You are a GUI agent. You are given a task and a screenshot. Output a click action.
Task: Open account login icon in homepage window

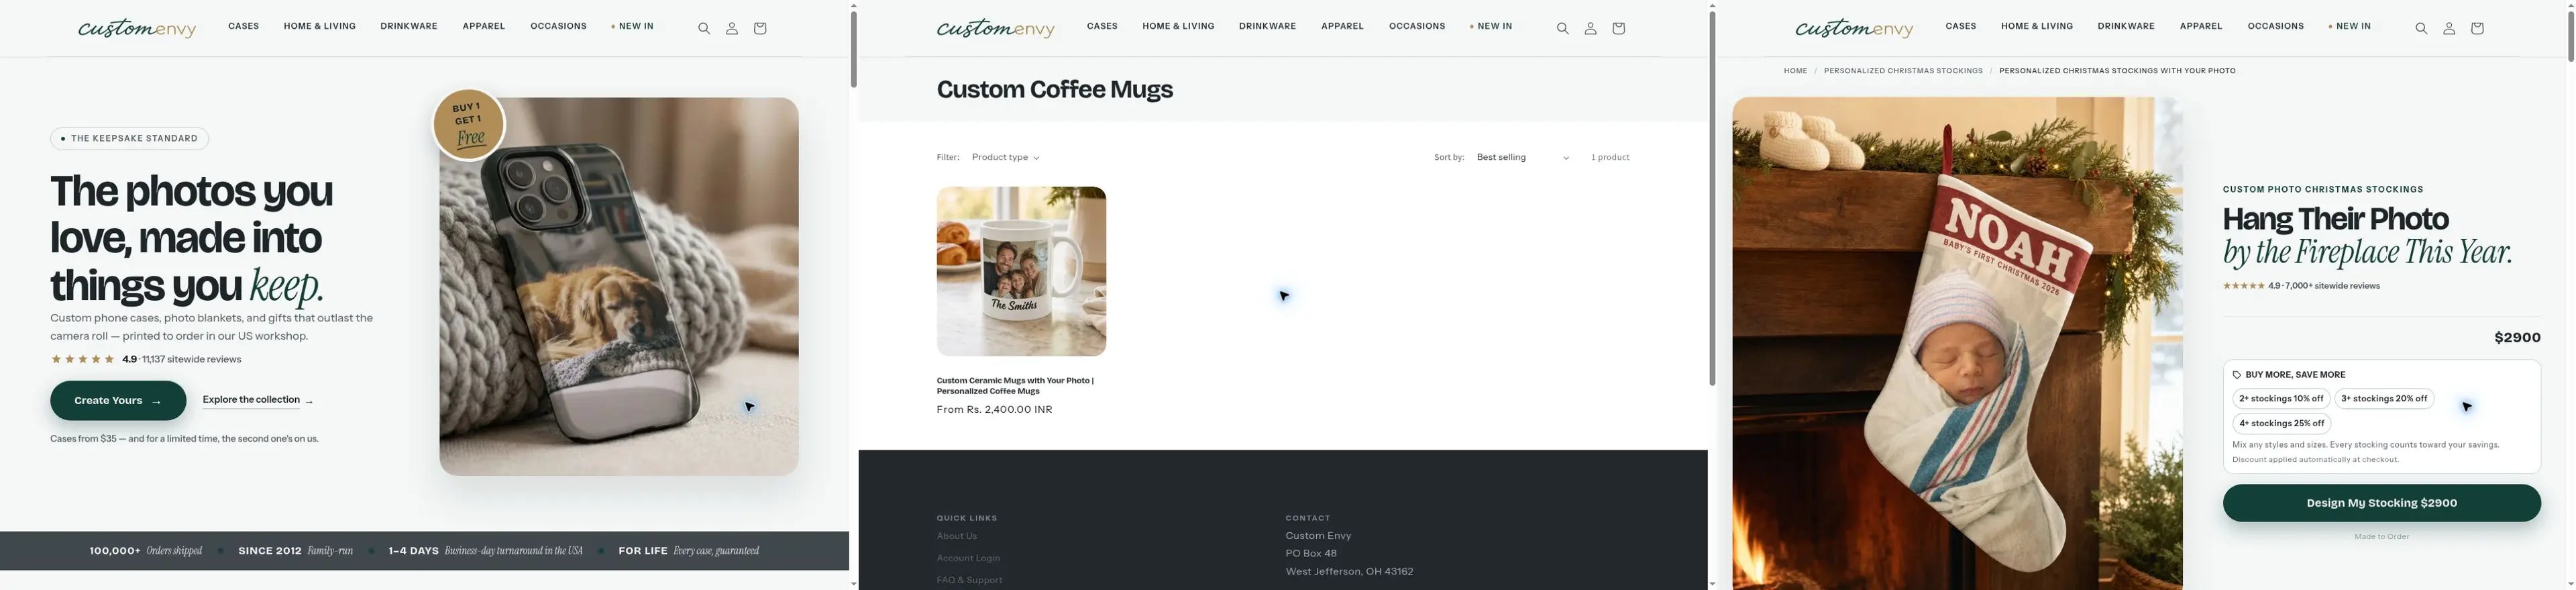point(732,28)
